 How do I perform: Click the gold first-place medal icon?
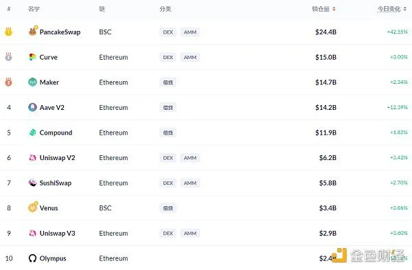pos(8,32)
